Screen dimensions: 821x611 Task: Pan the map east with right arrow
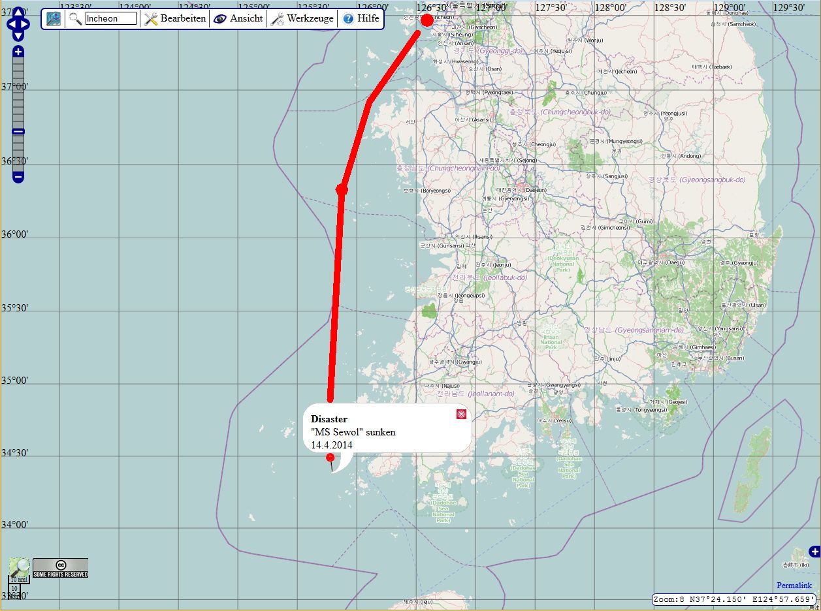pyautogui.click(x=25, y=25)
